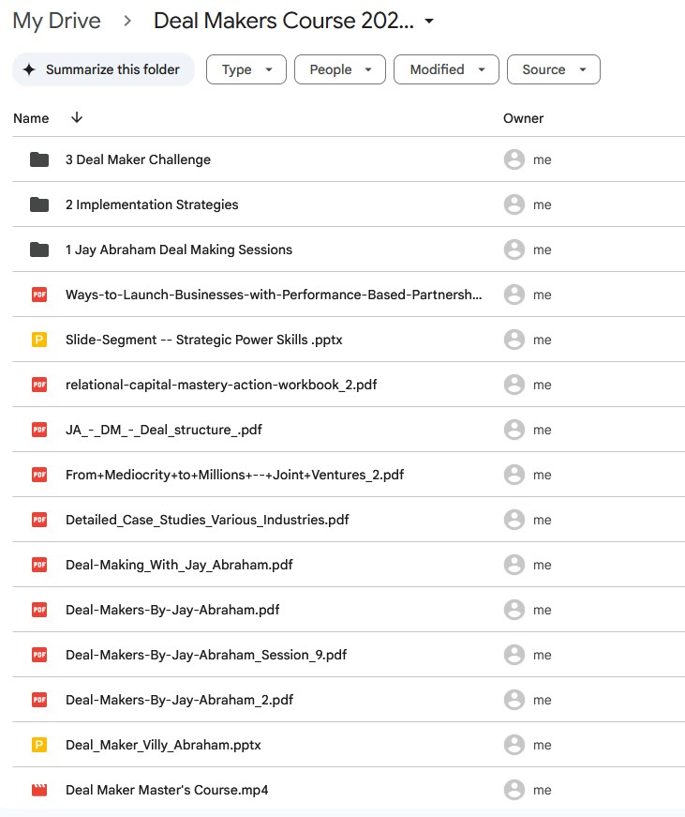
Task: Select Deal-Makers-By-Jay-Abraham_Session_9.pdf file
Action: click(206, 655)
